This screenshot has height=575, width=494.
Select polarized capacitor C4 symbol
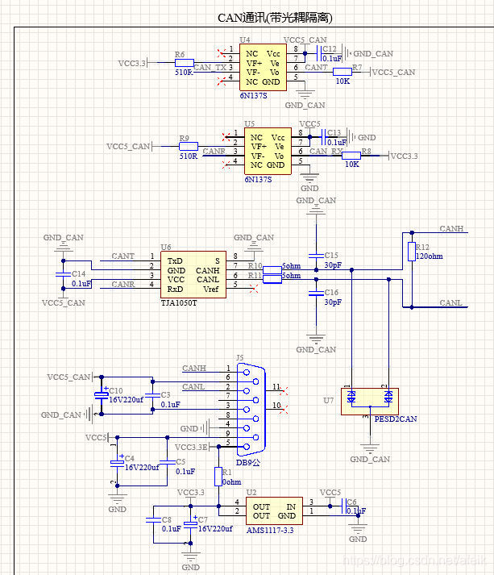[117, 463]
